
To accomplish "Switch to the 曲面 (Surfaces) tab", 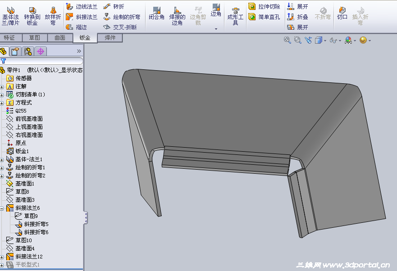I will [x=60, y=38].
